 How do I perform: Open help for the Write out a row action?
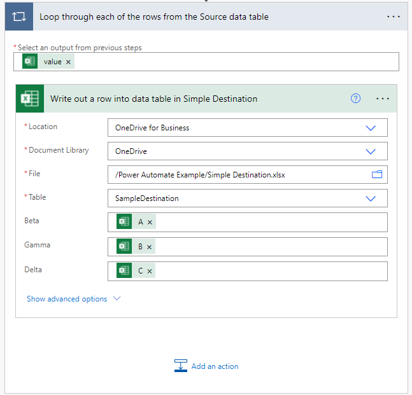355,99
